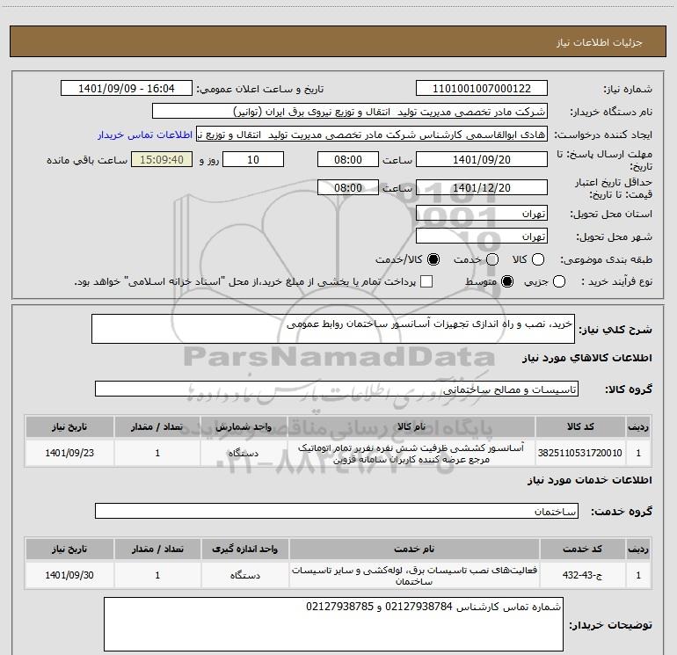Open the اطلاعات تماس خریدار link
The width and height of the screenshot is (677, 655).
(x=145, y=135)
